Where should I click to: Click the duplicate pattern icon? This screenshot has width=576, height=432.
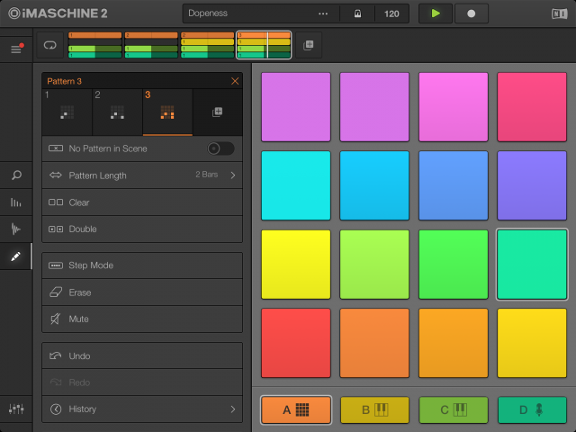[x=217, y=112]
